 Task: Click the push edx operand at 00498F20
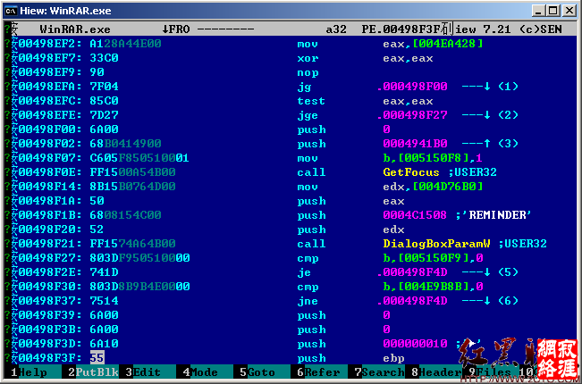(393, 230)
